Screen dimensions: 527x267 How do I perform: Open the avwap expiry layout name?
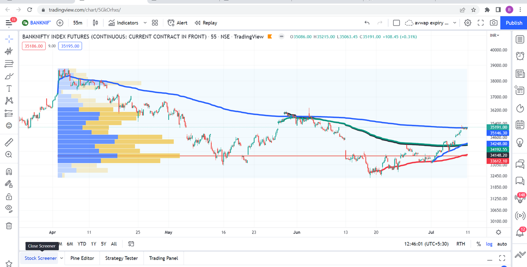[426, 23]
